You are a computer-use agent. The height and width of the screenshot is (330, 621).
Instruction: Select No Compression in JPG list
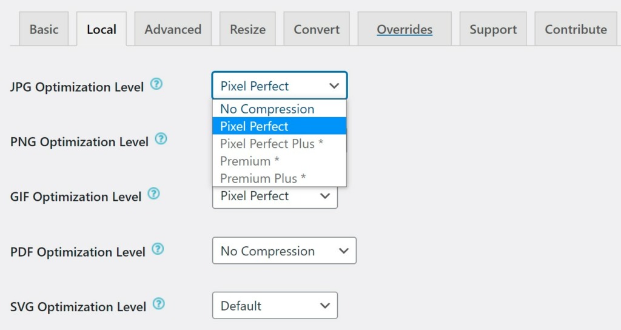(280, 109)
